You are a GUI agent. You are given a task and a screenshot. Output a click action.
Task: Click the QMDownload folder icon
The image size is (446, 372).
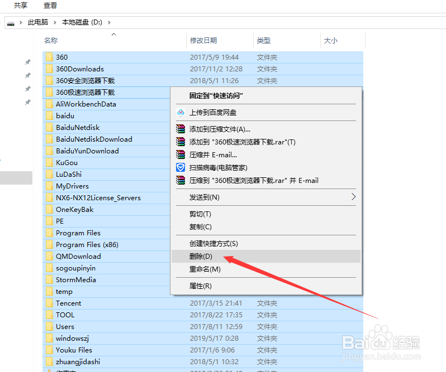click(49, 256)
